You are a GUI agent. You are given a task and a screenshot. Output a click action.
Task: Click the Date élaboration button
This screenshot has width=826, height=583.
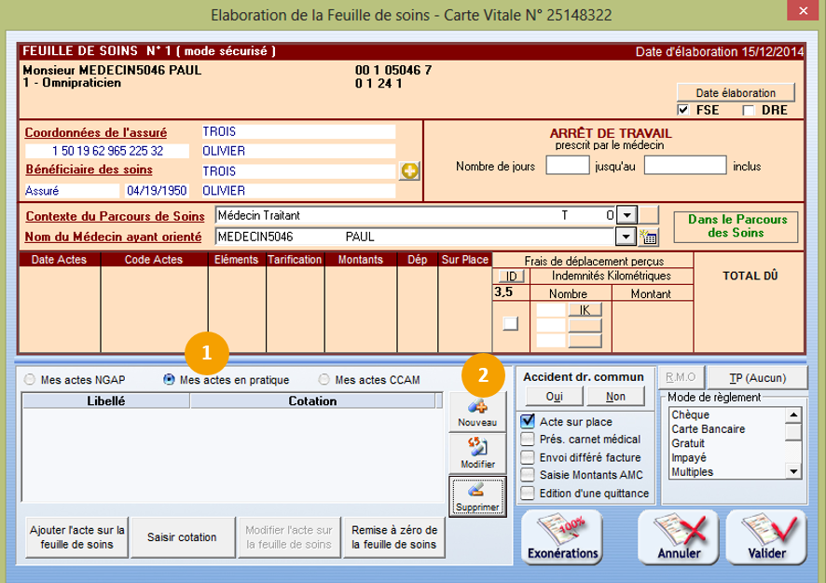click(736, 92)
